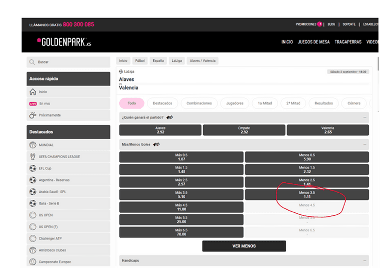The width and height of the screenshot is (392, 273).
Task: Select Más 4.5 at 11.00
Action: [181, 207]
